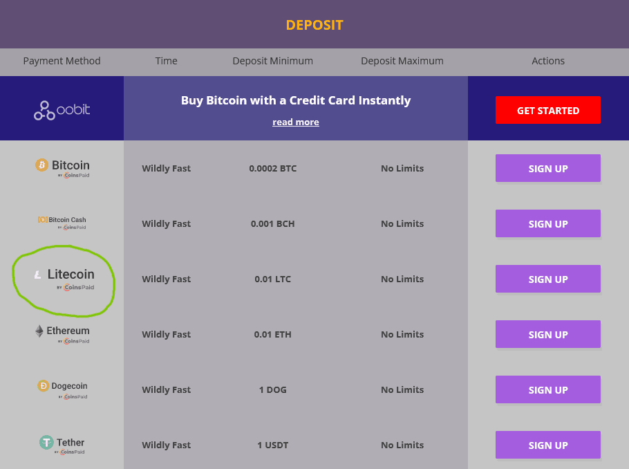Click 'No Limits' in the Litecoin row
Screen dimensions: 629x469
402,279
